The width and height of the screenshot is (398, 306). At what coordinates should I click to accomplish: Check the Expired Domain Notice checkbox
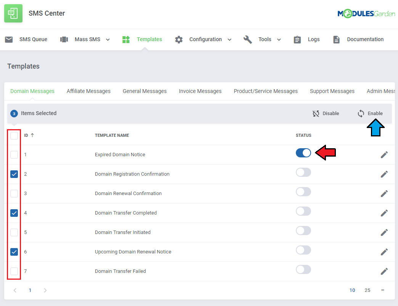pyautogui.click(x=14, y=155)
